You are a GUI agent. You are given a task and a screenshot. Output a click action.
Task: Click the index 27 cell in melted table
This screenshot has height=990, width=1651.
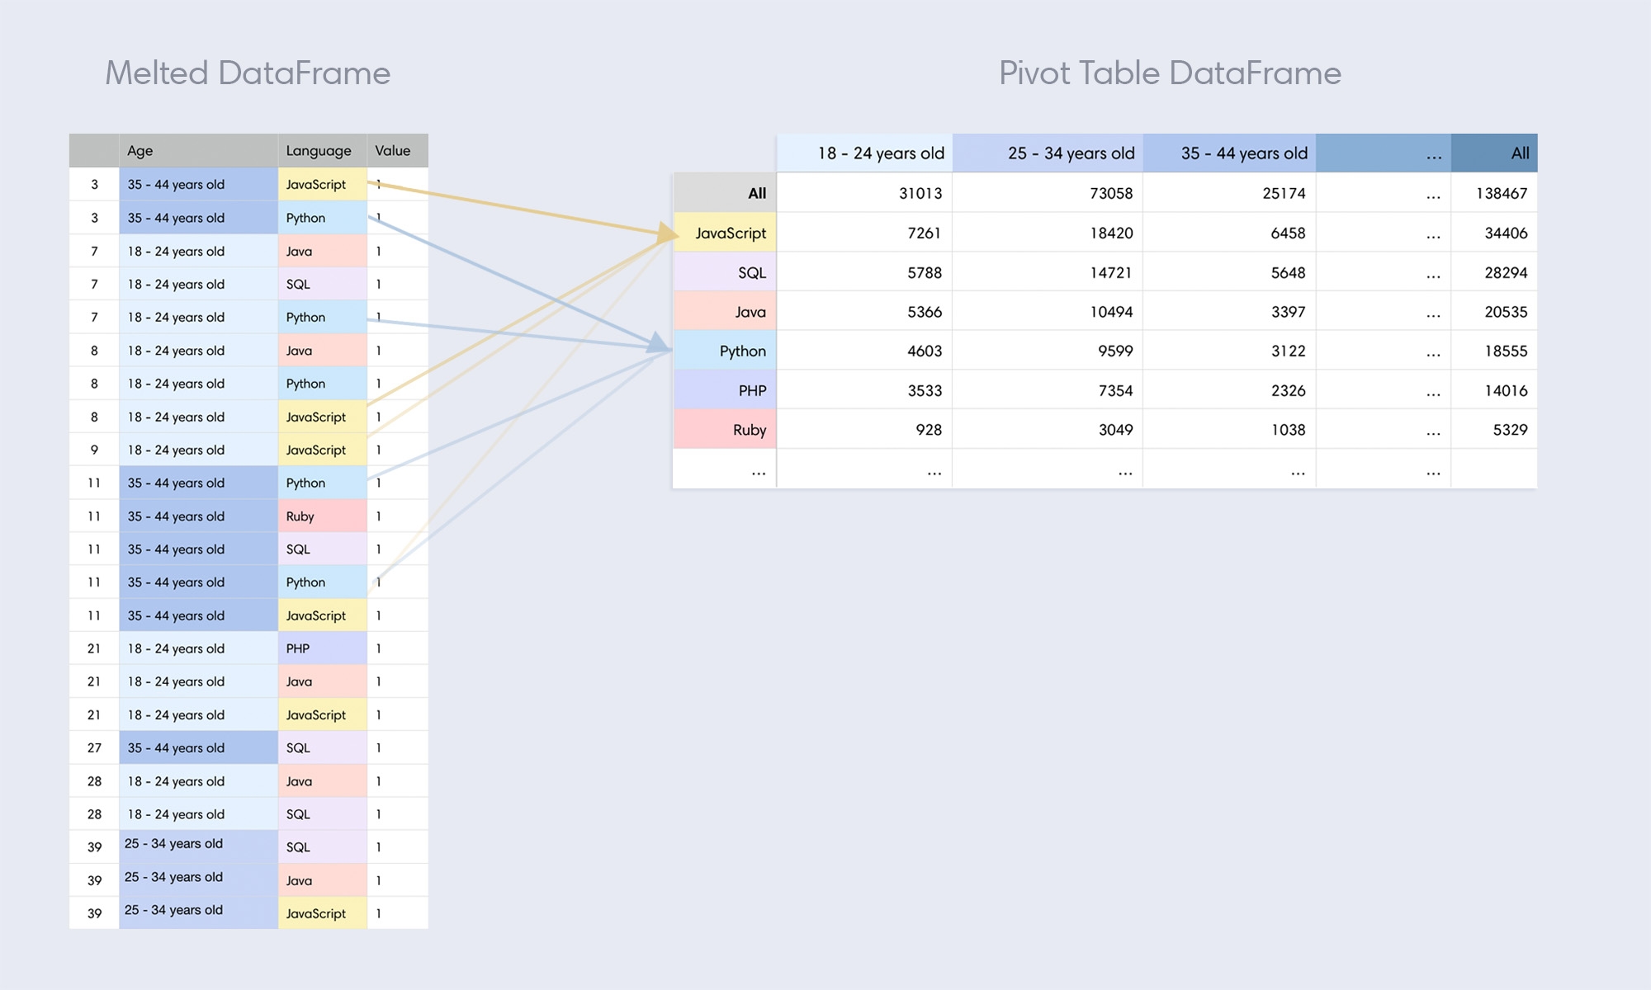point(94,747)
